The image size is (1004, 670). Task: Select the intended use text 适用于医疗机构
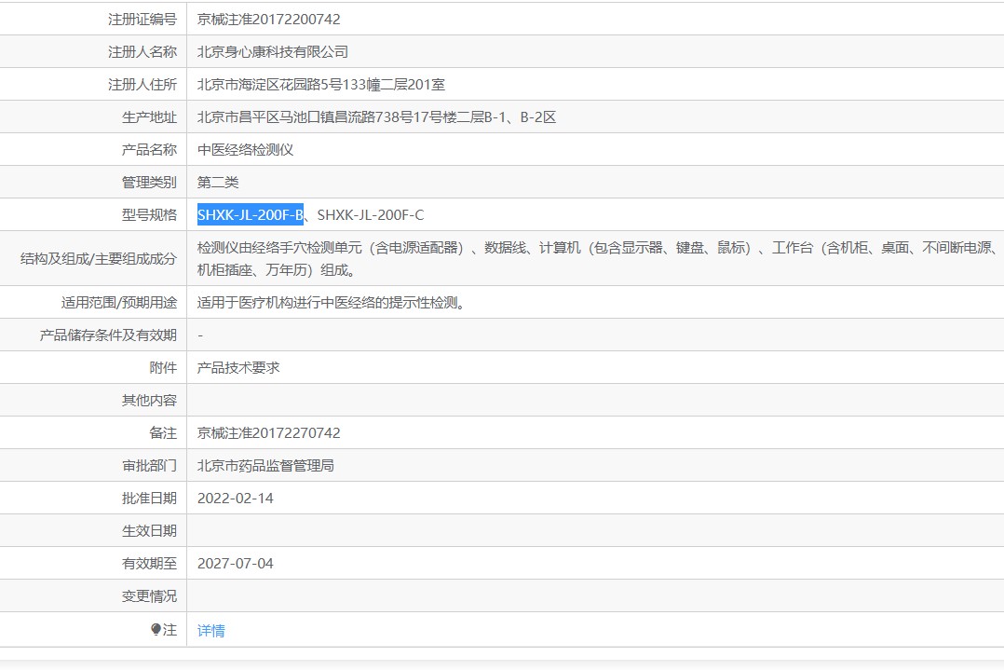click(x=344, y=303)
